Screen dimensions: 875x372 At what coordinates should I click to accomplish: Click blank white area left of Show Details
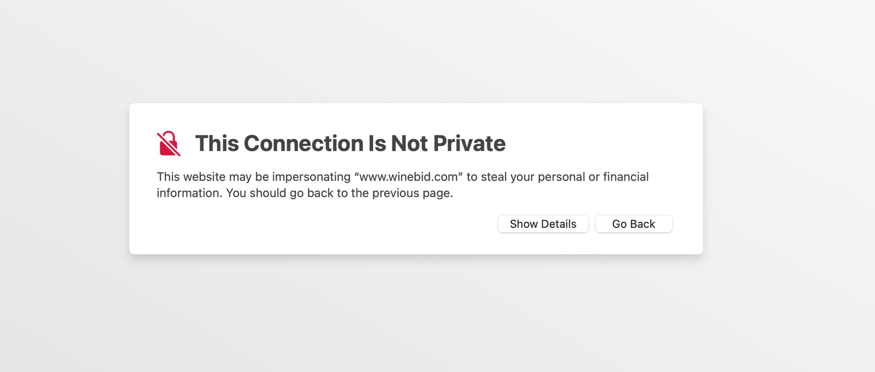click(x=319, y=224)
